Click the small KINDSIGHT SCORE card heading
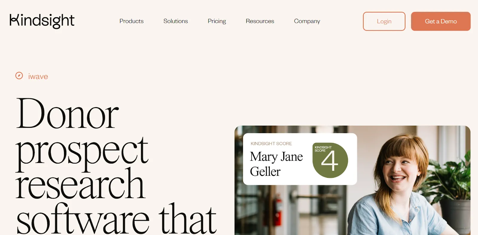Screen dimensions: 478x235 pos(271,144)
